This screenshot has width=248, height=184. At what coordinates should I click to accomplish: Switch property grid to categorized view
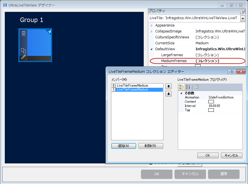(x=181, y=87)
